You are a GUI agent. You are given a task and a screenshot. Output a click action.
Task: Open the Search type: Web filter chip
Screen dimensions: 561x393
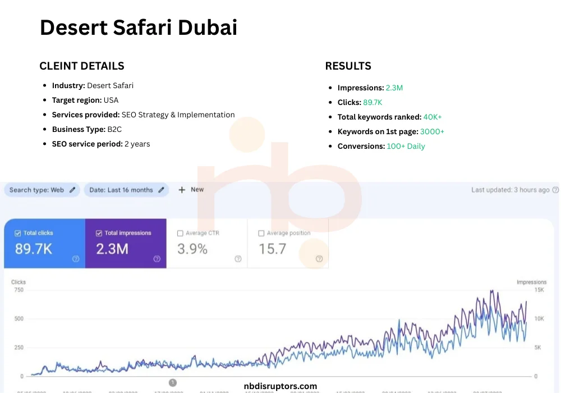[37, 190]
